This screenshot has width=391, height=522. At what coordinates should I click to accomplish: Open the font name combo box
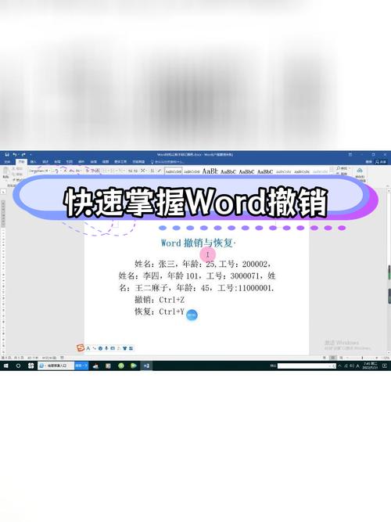[39, 171]
